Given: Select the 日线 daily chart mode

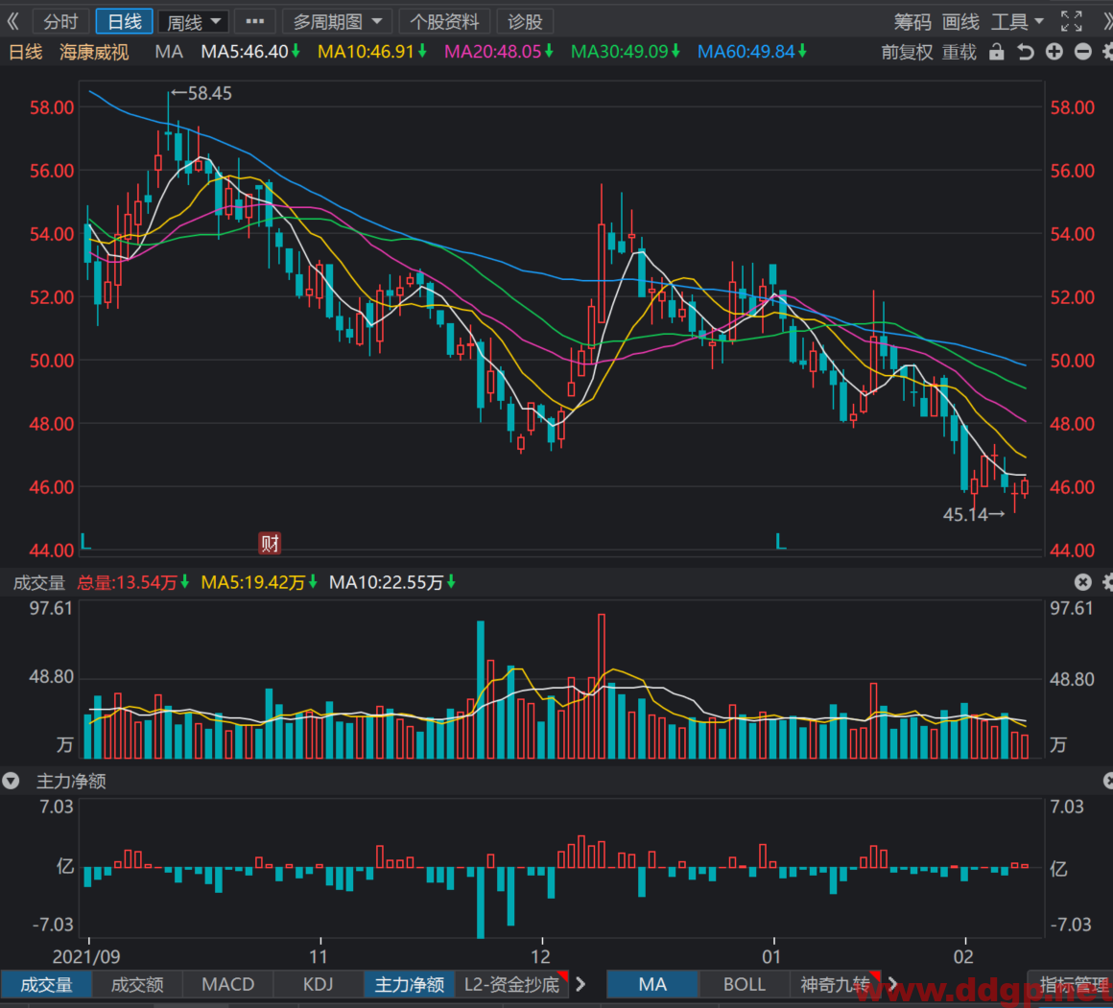Looking at the screenshot, I should point(124,21).
